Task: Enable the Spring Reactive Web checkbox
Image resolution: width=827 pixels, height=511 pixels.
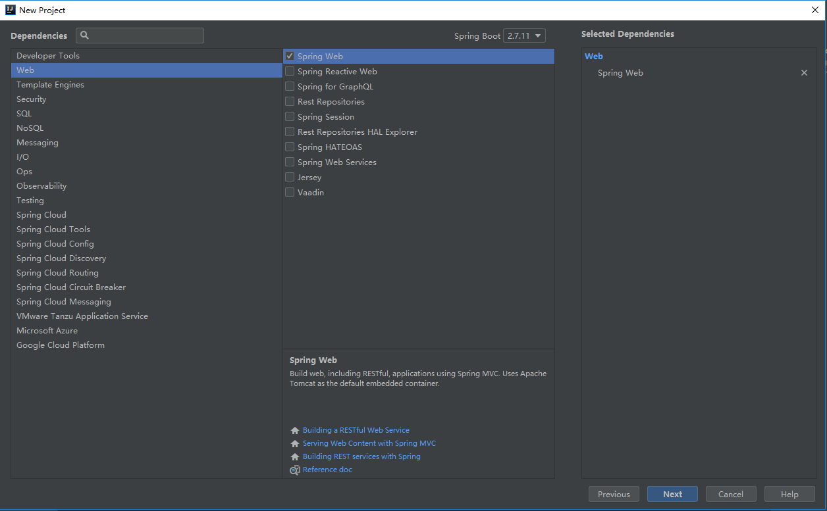Action: (290, 72)
